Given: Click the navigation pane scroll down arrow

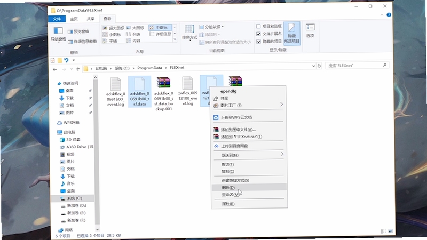Looking at the screenshot, I should (97, 229).
